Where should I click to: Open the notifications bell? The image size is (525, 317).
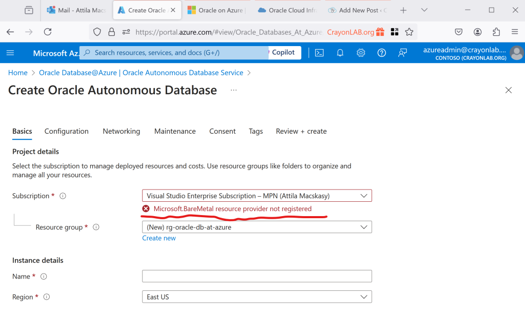340,53
